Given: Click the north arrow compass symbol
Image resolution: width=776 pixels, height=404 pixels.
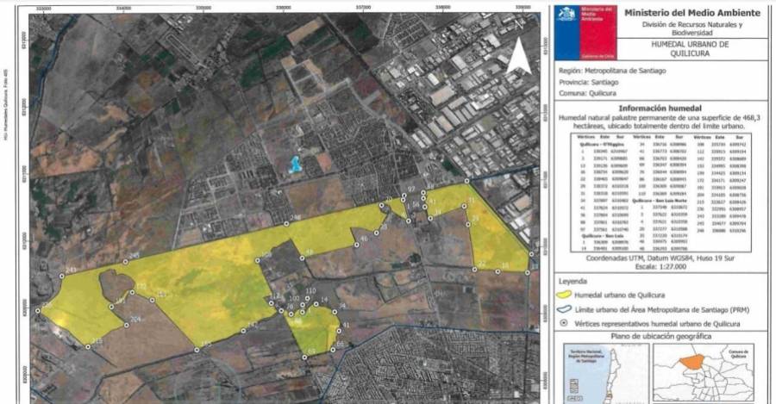Looking at the screenshot, I should click(517, 59).
